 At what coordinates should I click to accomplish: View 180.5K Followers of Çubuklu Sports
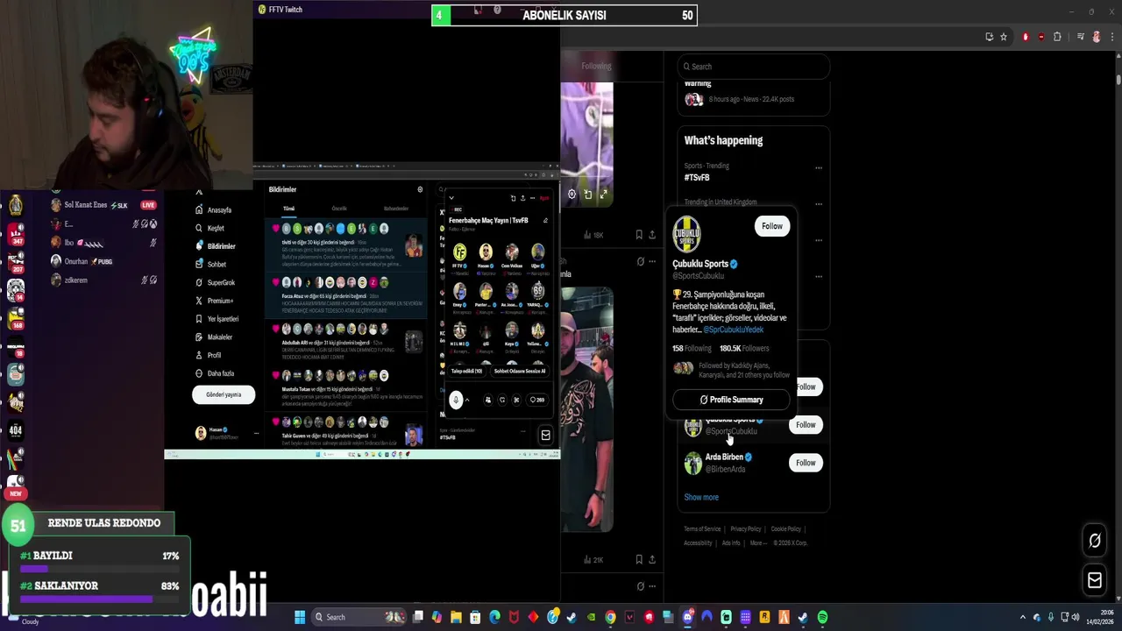coord(744,348)
